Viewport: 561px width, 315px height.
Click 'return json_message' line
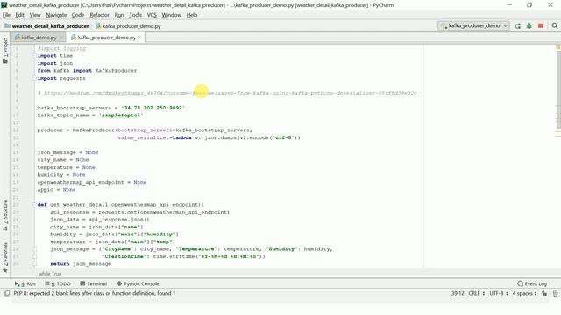(x=81, y=264)
